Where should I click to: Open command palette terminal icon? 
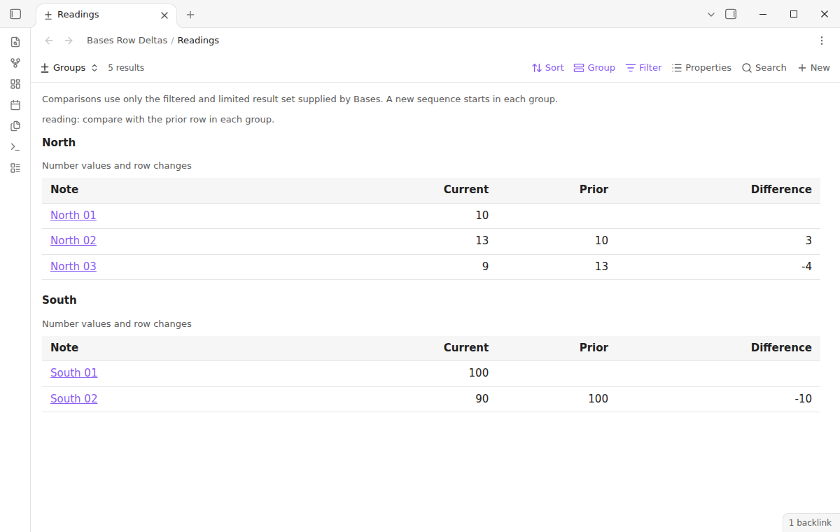[15, 147]
